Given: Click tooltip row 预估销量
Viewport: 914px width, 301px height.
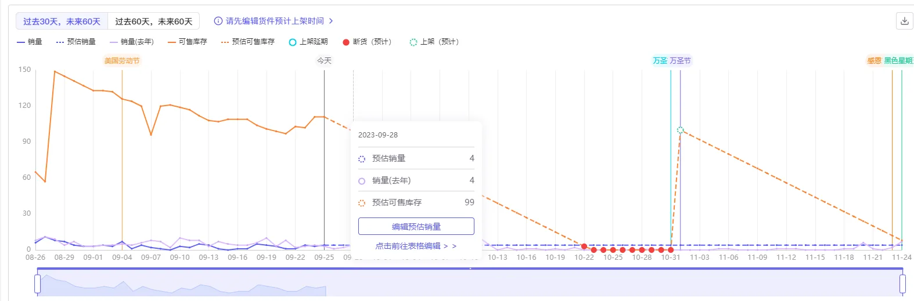Looking at the screenshot, I should coord(416,158).
